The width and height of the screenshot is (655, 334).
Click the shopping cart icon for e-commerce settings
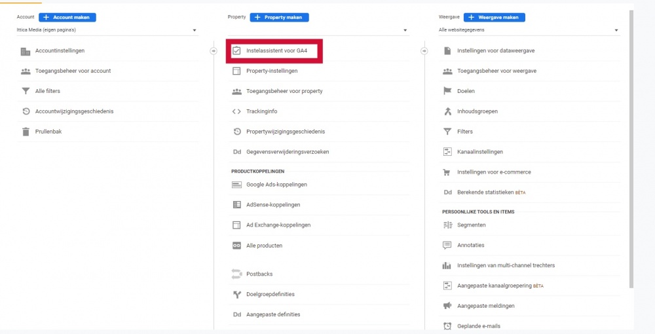447,172
